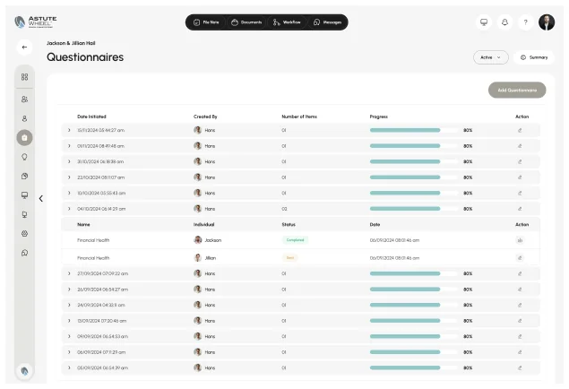Click the Progress column header
This screenshot has height=389, width=569.
click(379, 117)
